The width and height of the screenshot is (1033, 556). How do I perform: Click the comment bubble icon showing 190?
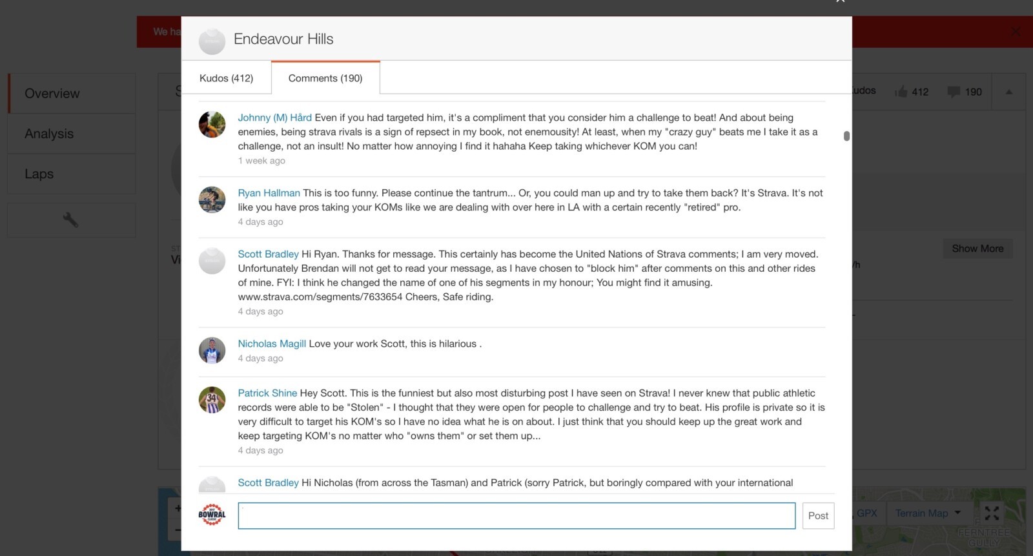point(954,92)
